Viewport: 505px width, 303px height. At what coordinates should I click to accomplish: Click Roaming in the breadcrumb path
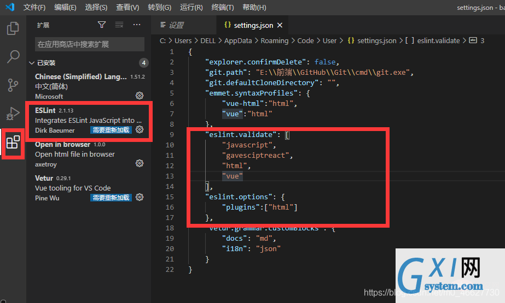point(275,40)
